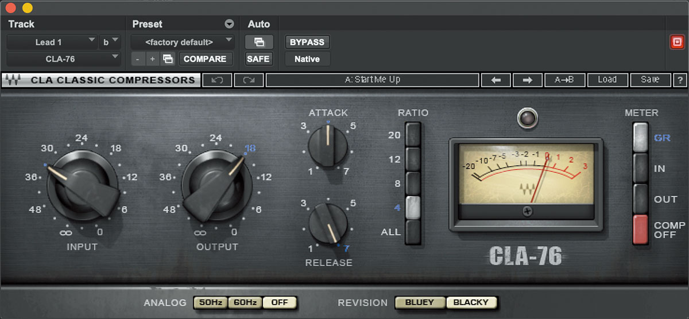Viewport: 689px width, 319px height.
Task: Open the CLA-76 plugin selector dropdown
Action: point(64,59)
